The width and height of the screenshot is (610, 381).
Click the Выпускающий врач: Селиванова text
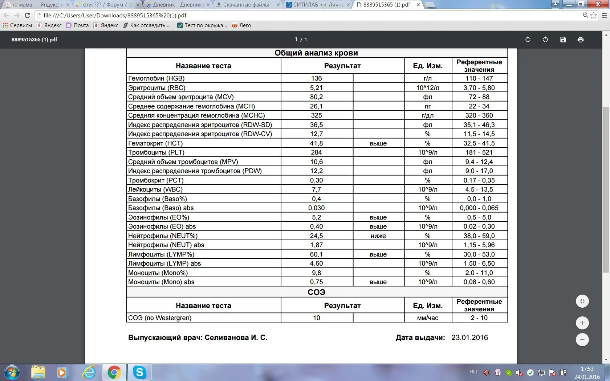[x=198, y=337]
